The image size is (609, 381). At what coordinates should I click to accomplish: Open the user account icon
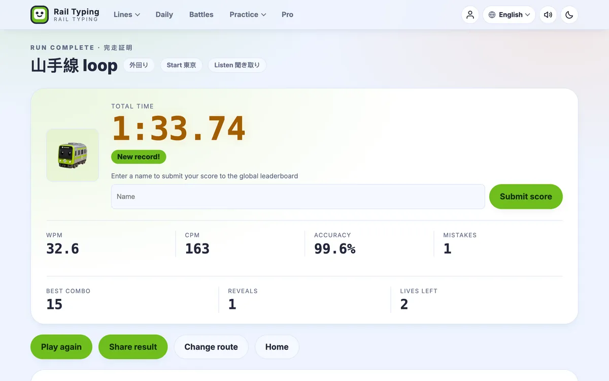coord(470,15)
